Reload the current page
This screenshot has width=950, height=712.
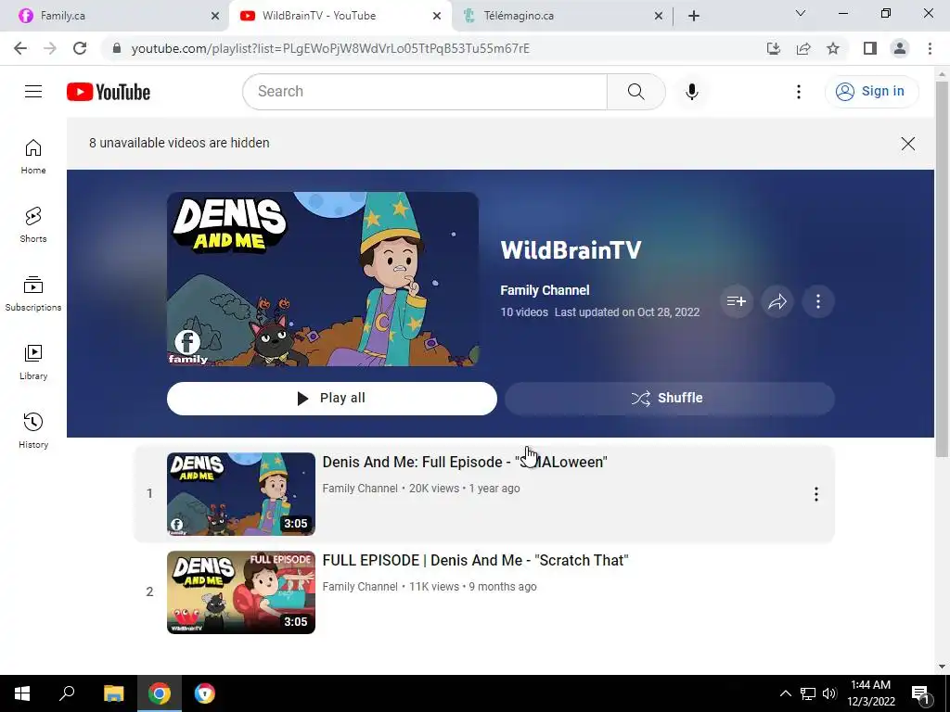coord(80,48)
